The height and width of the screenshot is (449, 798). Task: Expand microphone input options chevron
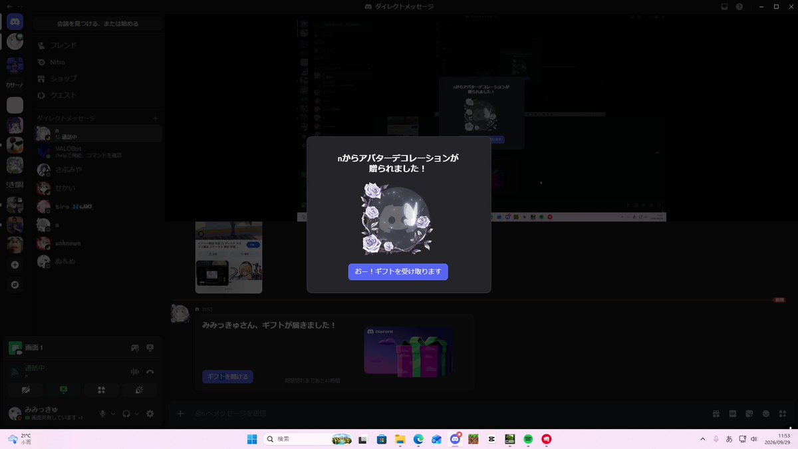click(113, 414)
